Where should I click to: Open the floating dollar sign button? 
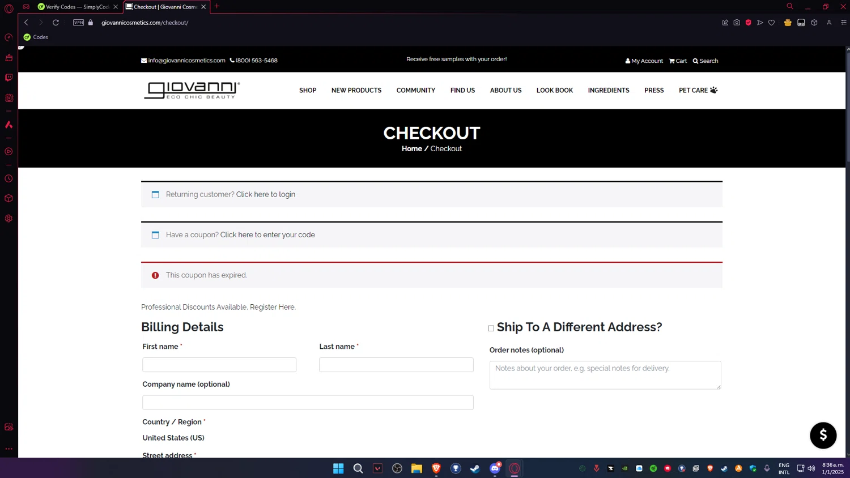click(823, 436)
